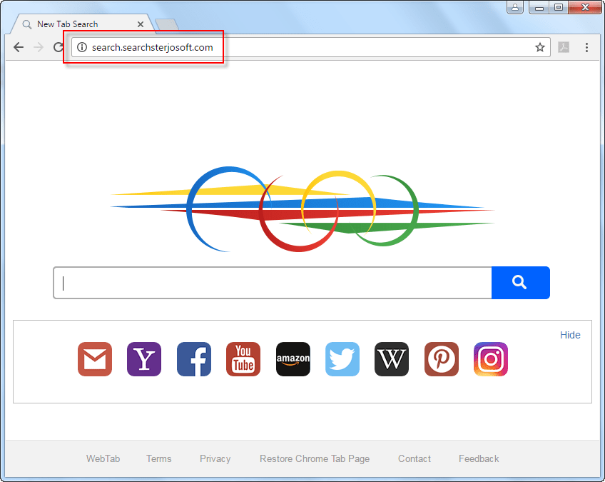Open the Wikipedia shortcut icon
Viewport: 605px width, 482px height.
392,359
